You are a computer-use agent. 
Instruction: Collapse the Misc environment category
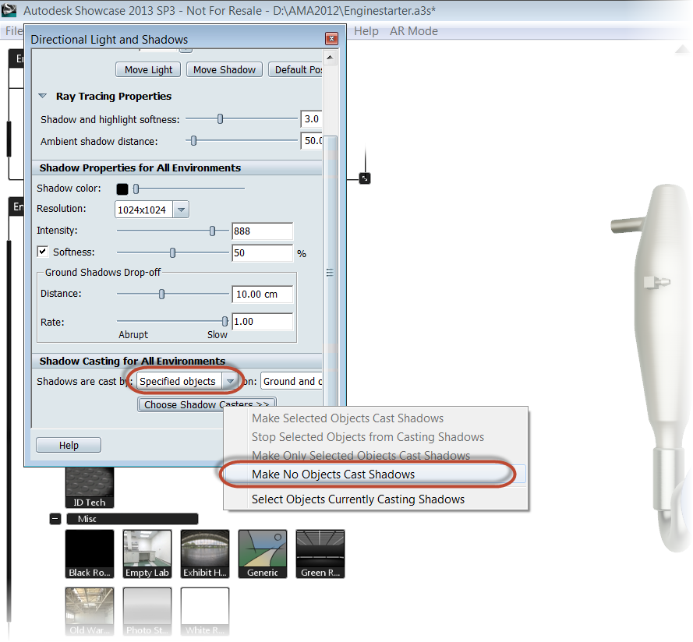click(x=55, y=519)
